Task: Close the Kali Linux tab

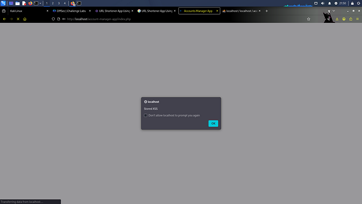Action: click(48, 11)
